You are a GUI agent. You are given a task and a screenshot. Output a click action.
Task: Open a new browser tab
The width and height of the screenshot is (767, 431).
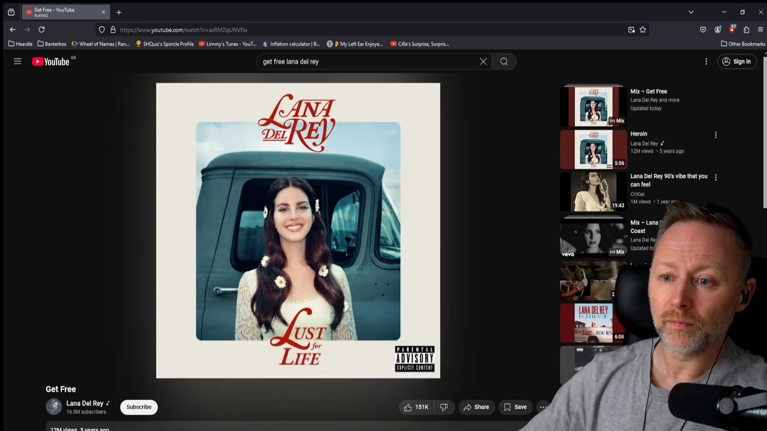(119, 12)
